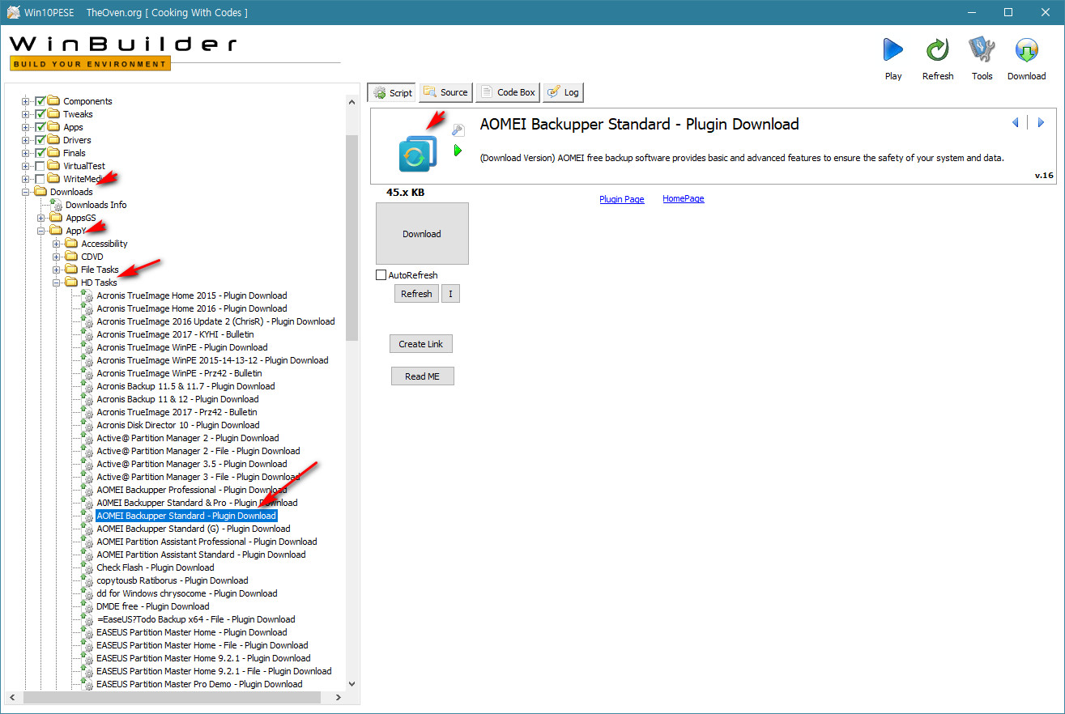Select AOMEI Backupper Standard (G) entry
Image resolution: width=1065 pixels, height=714 pixels.
tap(194, 529)
